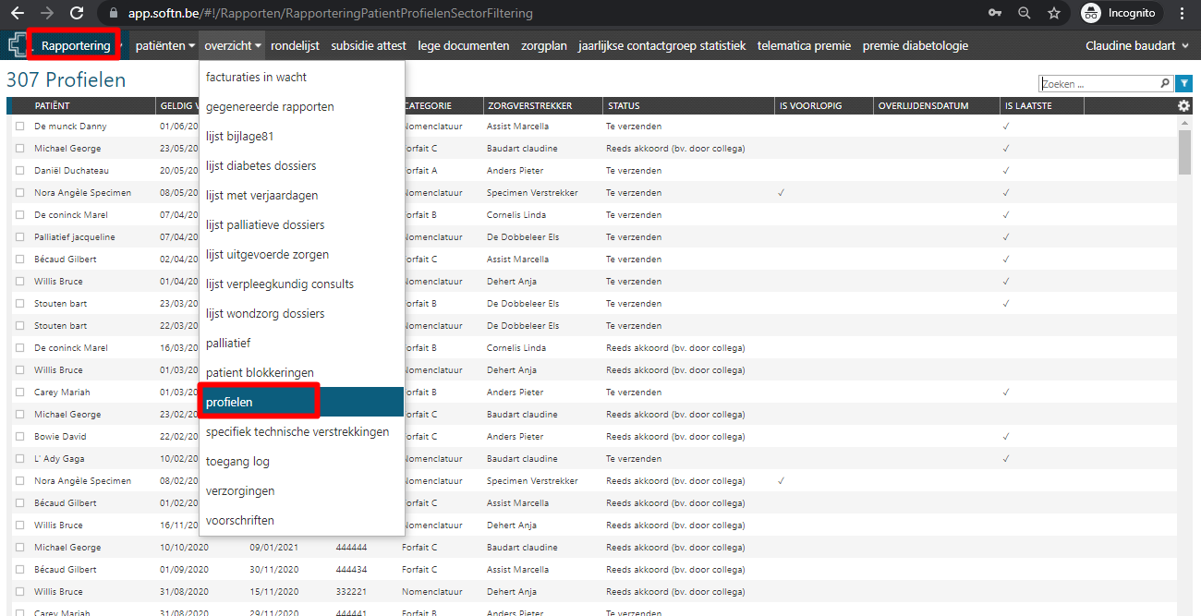The width and height of the screenshot is (1201, 616).
Task: Select verzorgingen in the overzicht menu
Action: pos(302,490)
